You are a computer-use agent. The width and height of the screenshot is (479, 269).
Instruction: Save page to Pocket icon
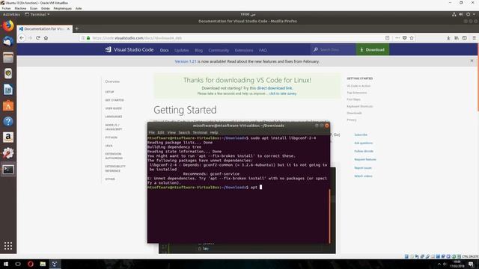pyautogui.click(x=404, y=38)
